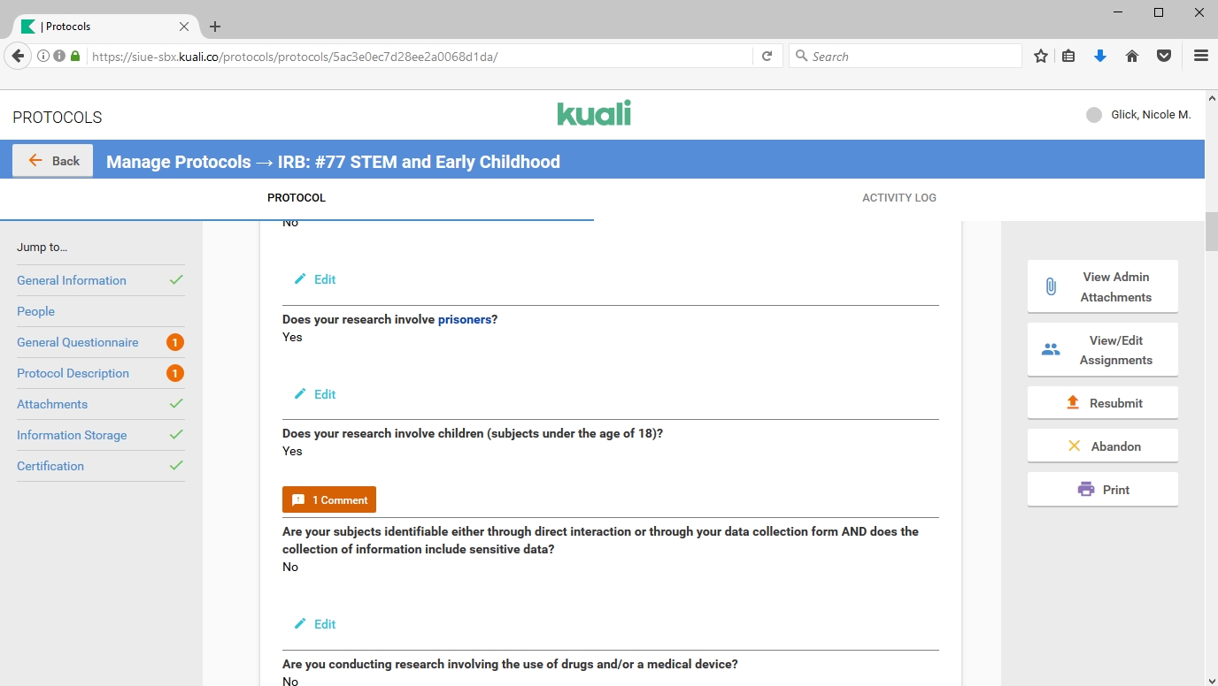The width and height of the screenshot is (1218, 686).
Task: Click the Print printer icon
Action: click(x=1086, y=490)
